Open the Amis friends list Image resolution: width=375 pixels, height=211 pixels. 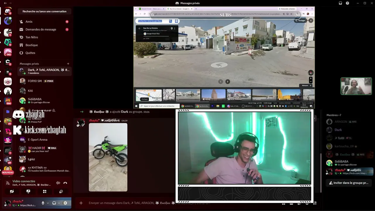point(45,22)
